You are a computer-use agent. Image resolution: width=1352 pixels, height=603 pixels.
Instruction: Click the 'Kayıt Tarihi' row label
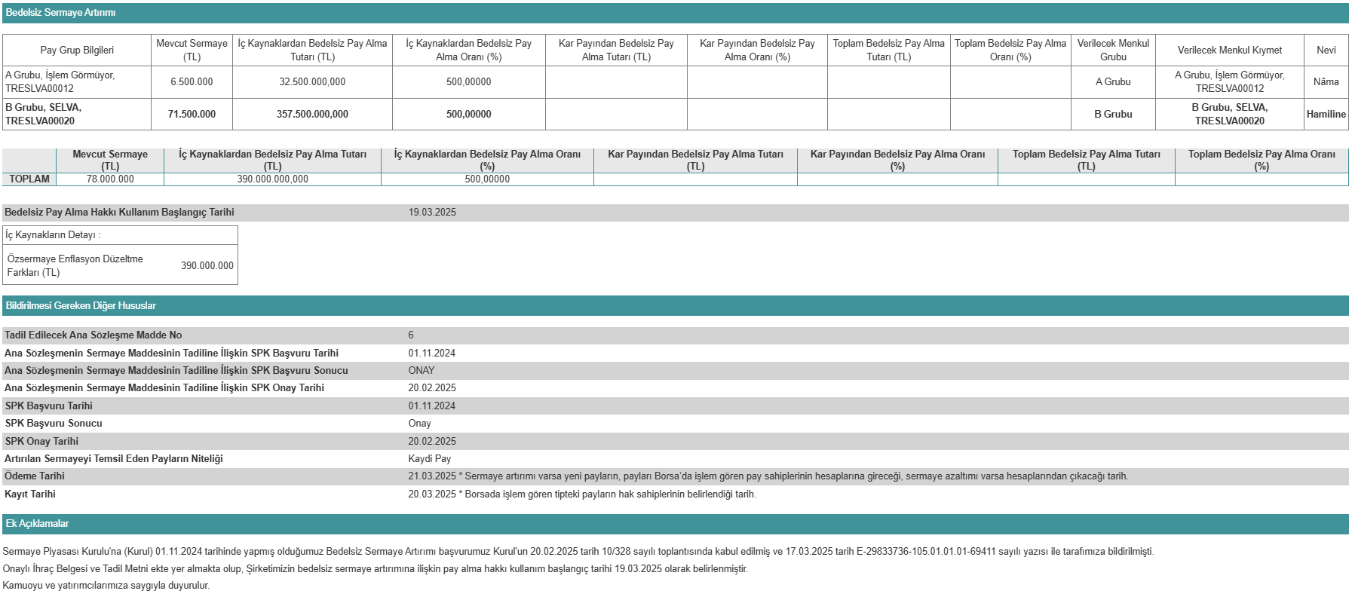point(30,494)
